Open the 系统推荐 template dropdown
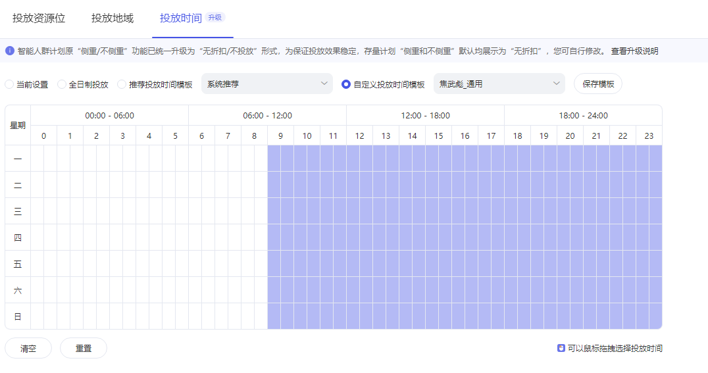The width and height of the screenshot is (708, 373). point(266,84)
